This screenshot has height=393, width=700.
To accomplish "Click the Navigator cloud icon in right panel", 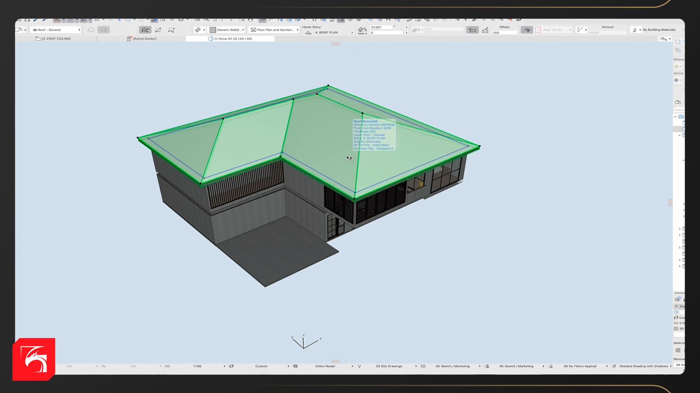I will pos(678,102).
